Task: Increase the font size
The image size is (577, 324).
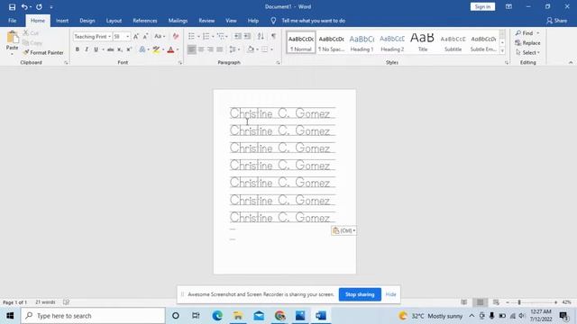Action: (x=136, y=36)
